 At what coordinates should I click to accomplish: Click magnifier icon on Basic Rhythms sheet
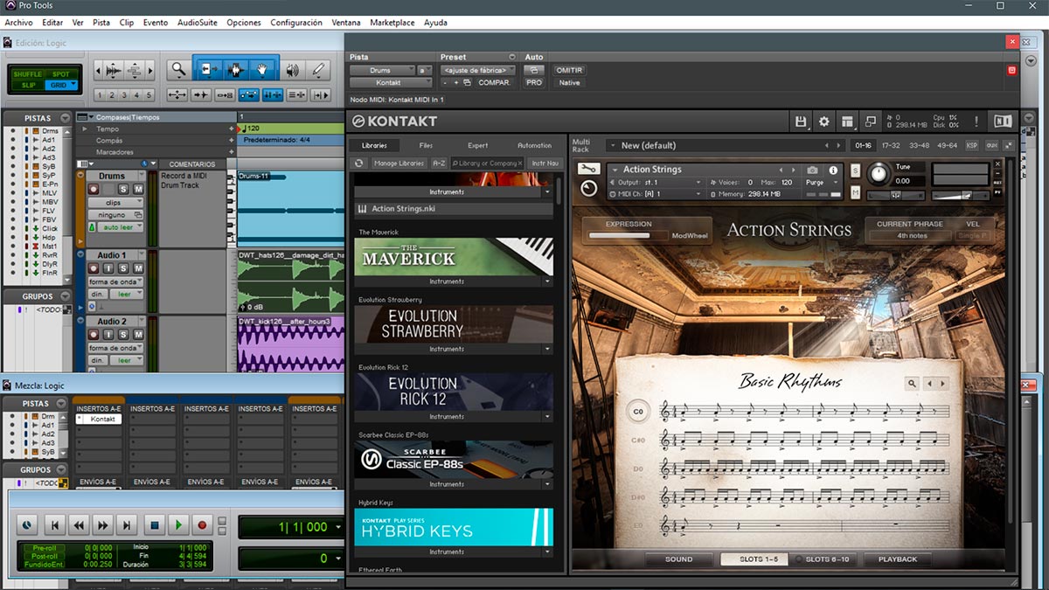pos(912,383)
